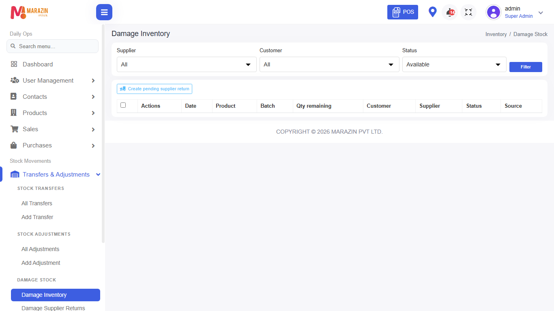Image resolution: width=554 pixels, height=311 pixels.
Task: Click the Products building icon
Action: 14,113
